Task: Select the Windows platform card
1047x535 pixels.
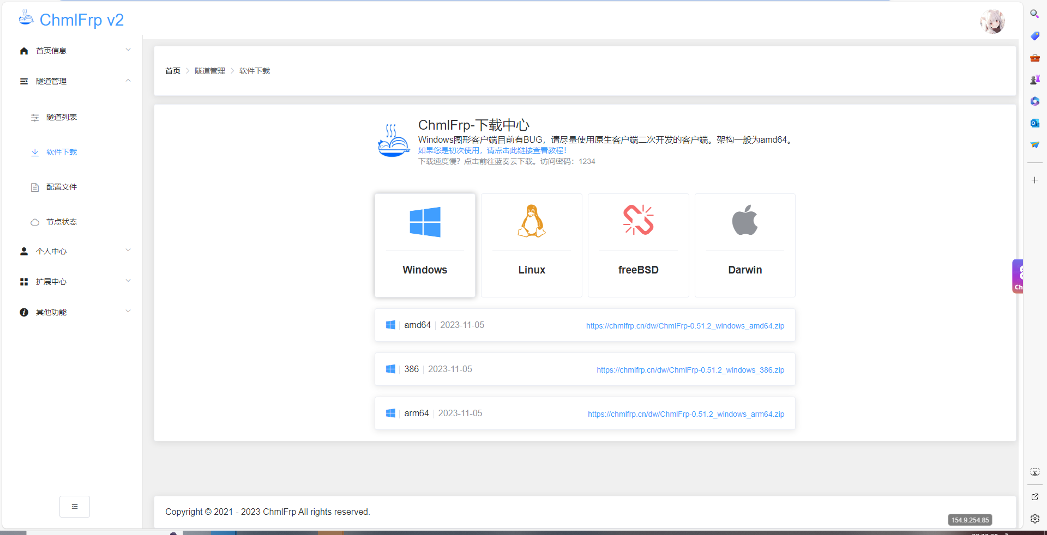Action: tap(425, 245)
